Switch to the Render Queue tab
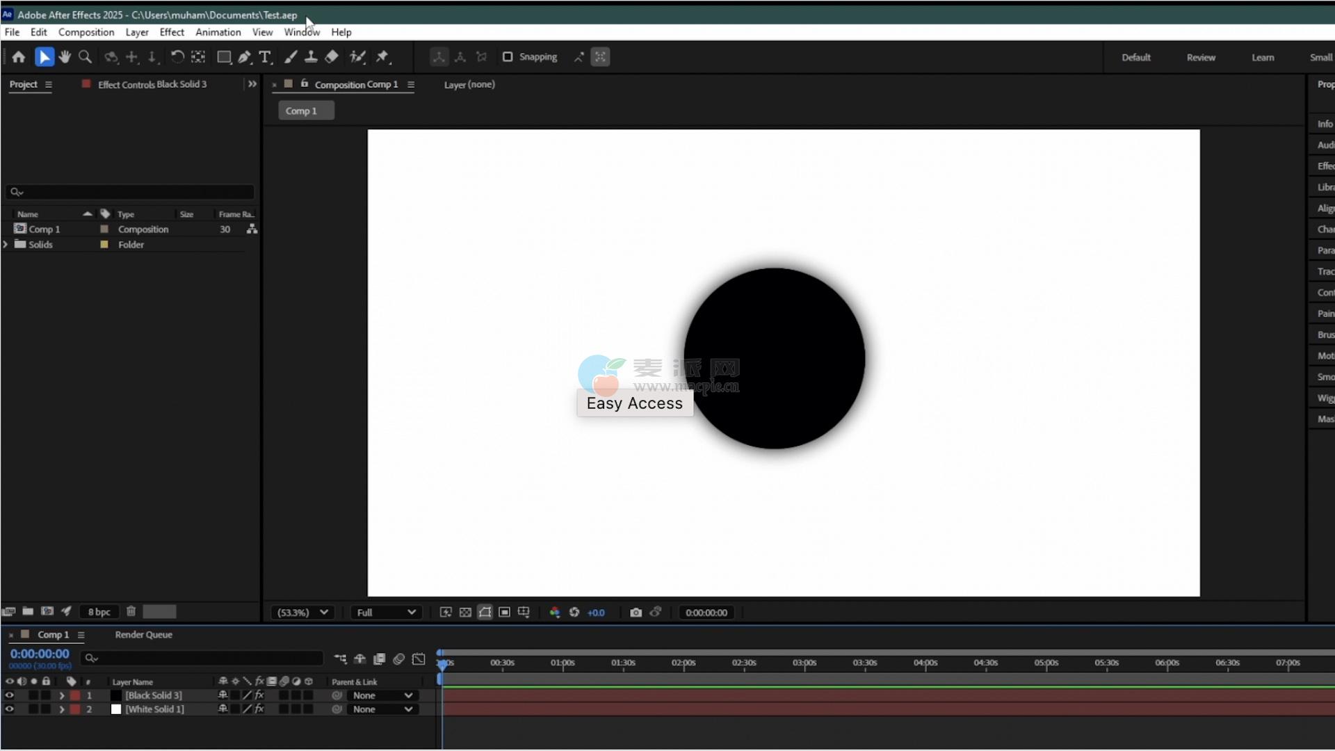The width and height of the screenshot is (1335, 751). [x=143, y=635]
